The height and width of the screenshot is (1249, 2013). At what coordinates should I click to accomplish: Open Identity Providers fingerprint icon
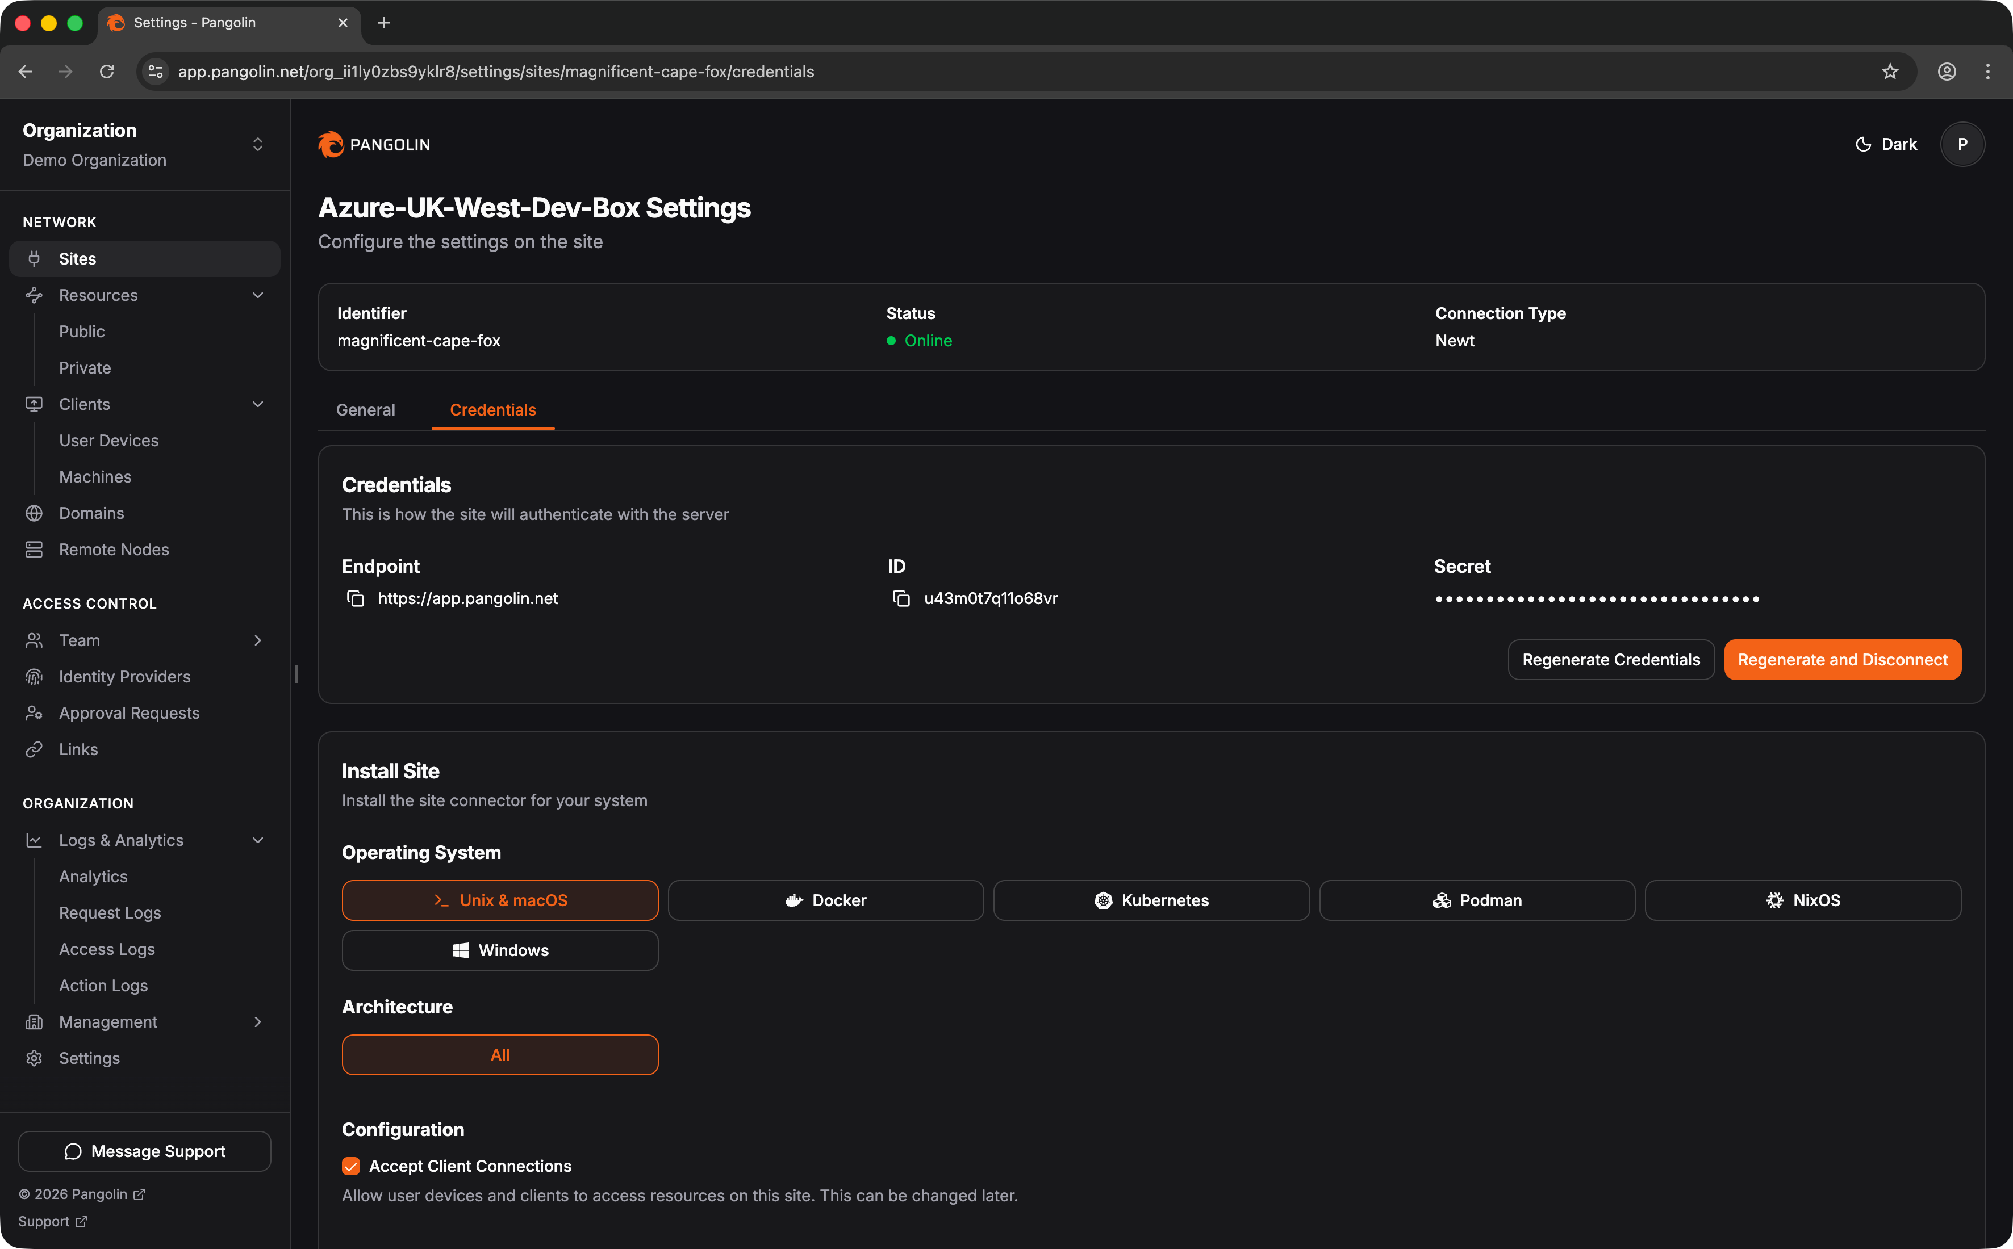(34, 677)
